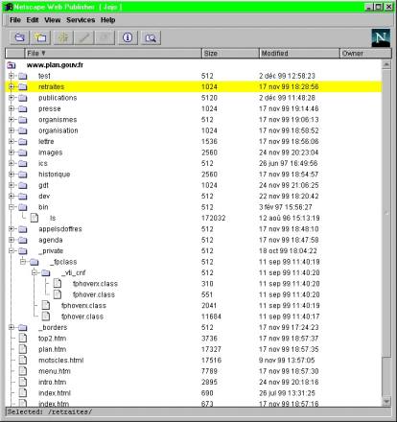Click the folder icon beside publications
This screenshot has height=422, width=397.
tap(23, 98)
